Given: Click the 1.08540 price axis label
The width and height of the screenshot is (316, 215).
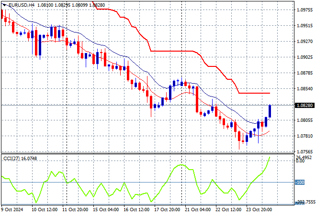Looking at the screenshot, I should pyautogui.click(x=305, y=89).
